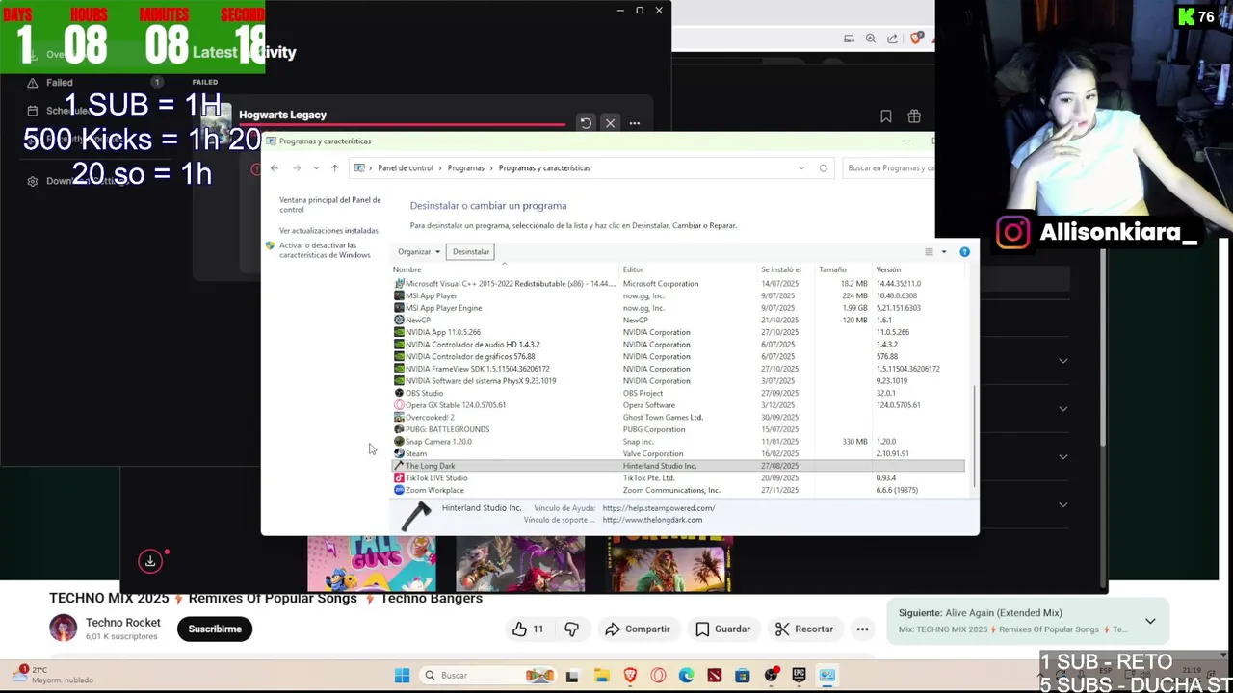Open Ver actualizaciones instaladas link
The width and height of the screenshot is (1233, 693).
pos(328,231)
